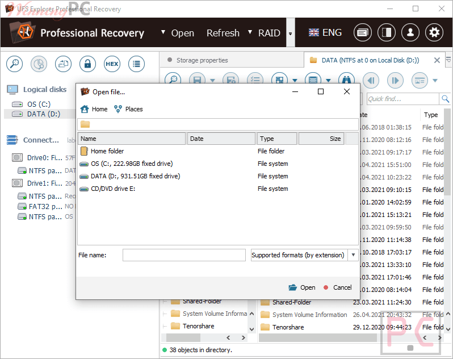This screenshot has height=359, width=453.
Task: Switch language via ENG
Action: coord(325,32)
